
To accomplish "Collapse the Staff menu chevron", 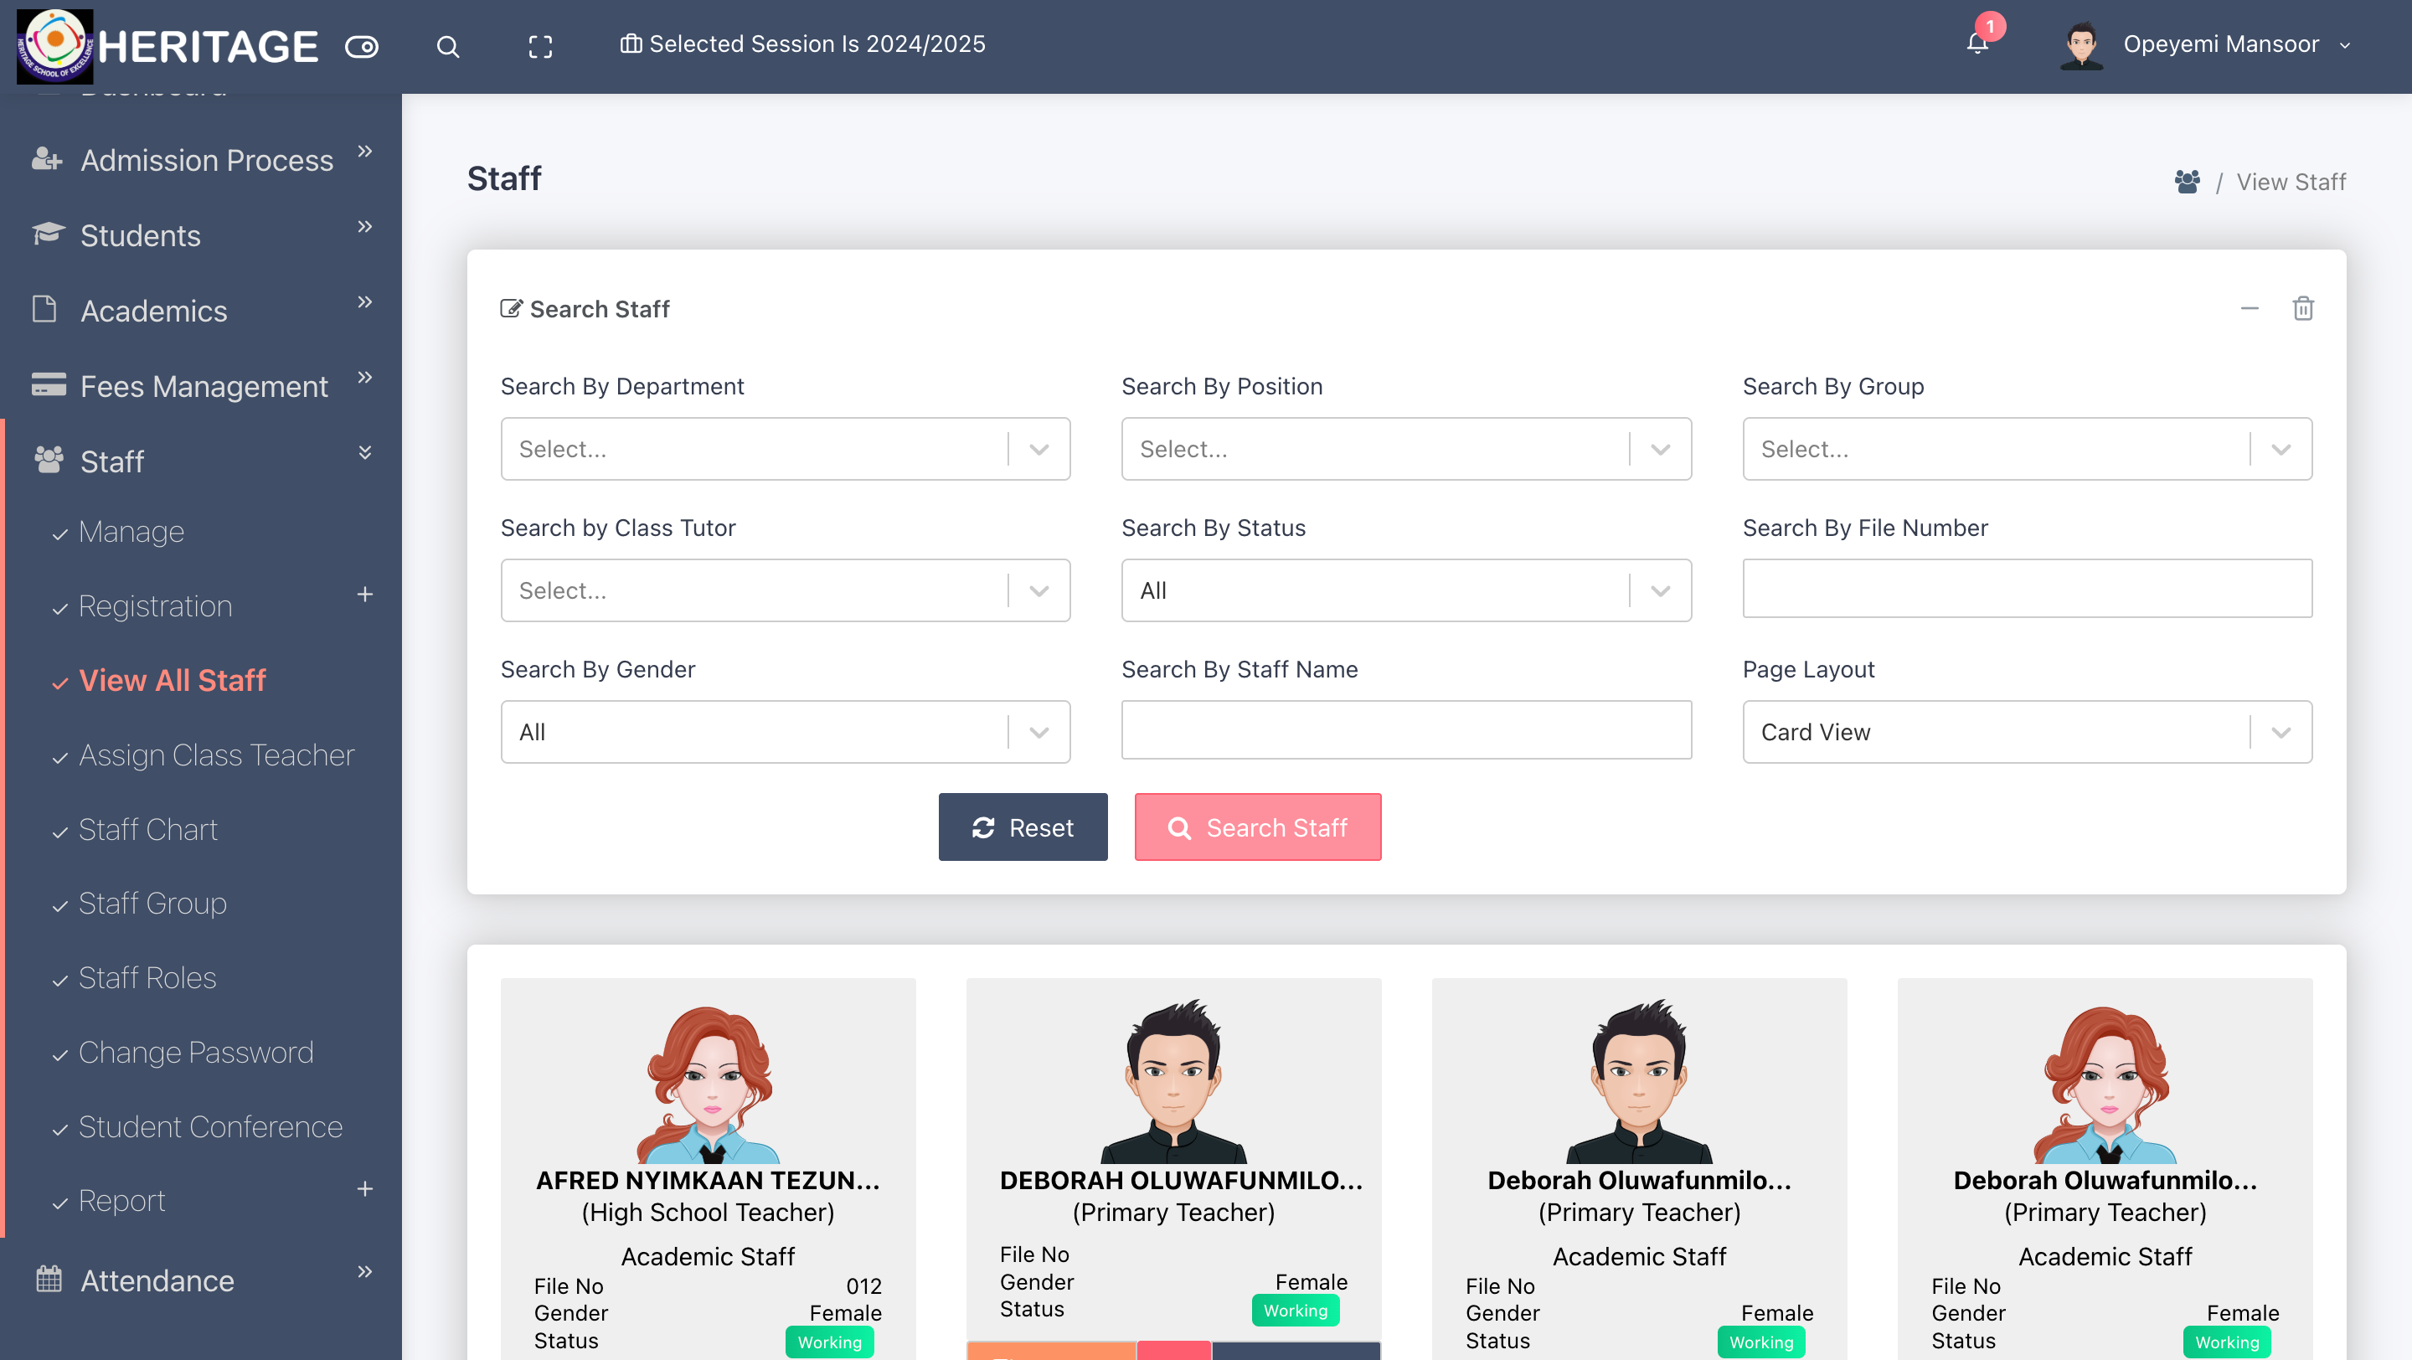I will [x=365, y=453].
